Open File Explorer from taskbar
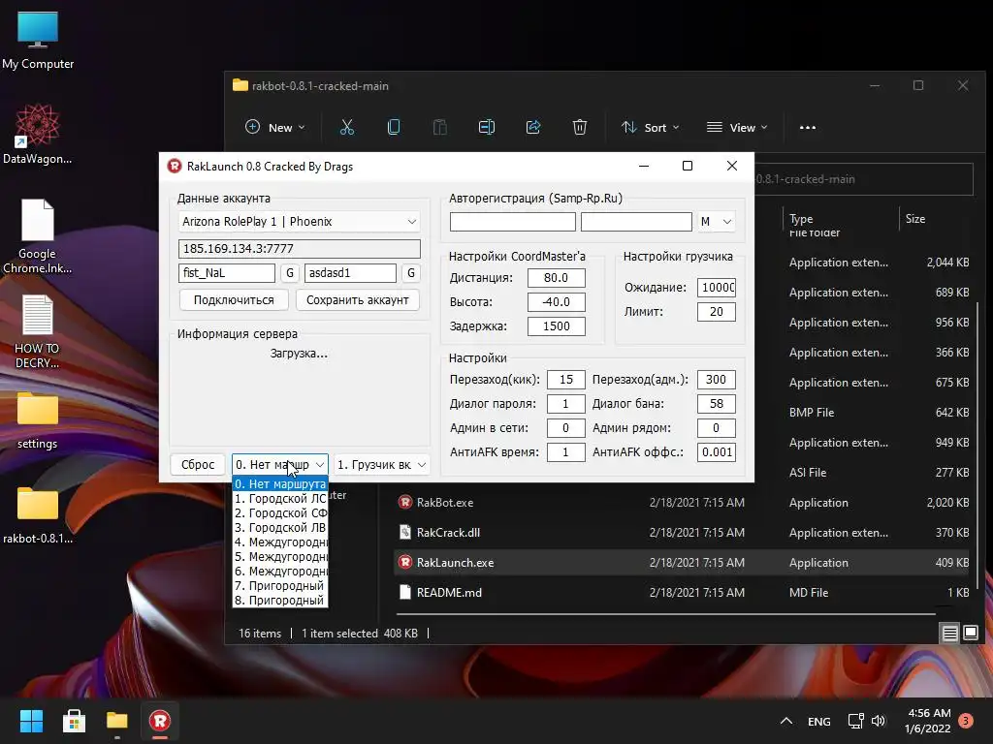The height and width of the screenshot is (744, 993). pos(117,721)
